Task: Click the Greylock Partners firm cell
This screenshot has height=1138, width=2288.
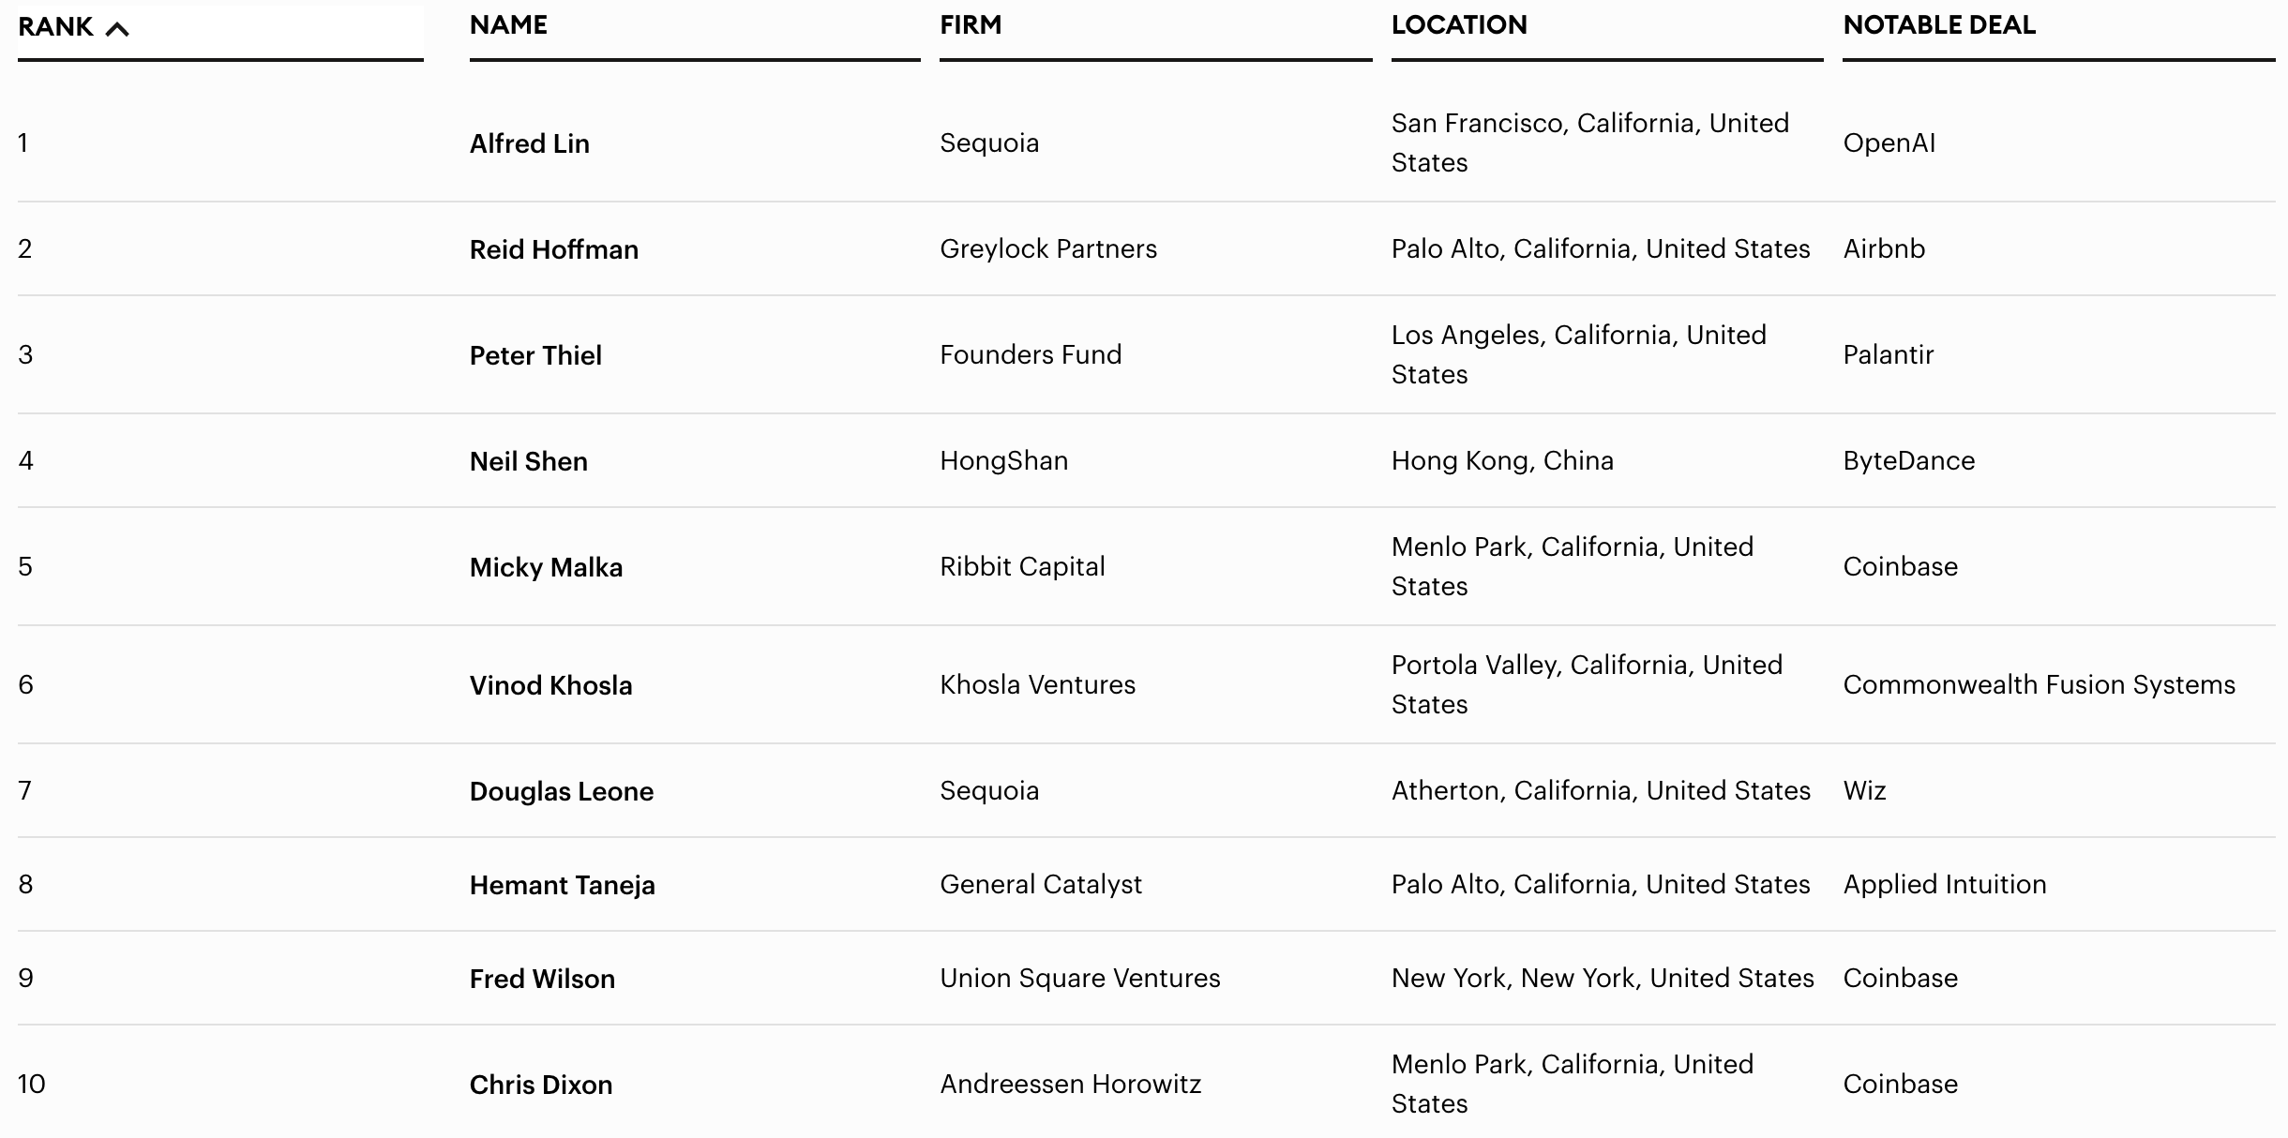Action: 1047,248
